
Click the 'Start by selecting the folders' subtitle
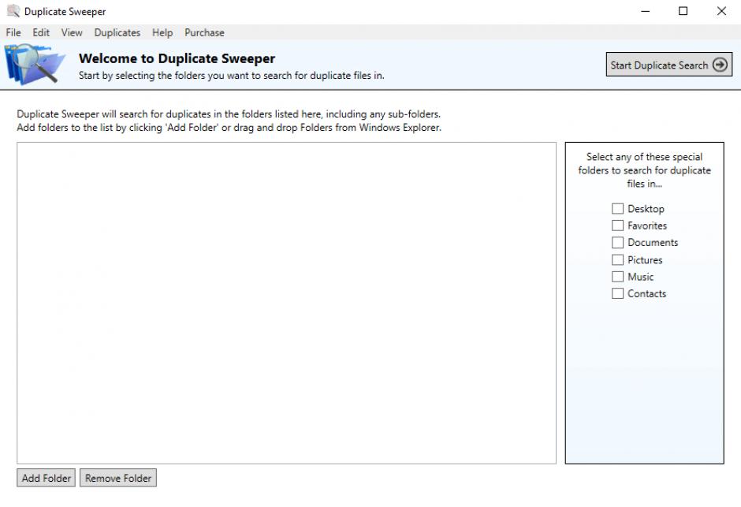(x=232, y=76)
